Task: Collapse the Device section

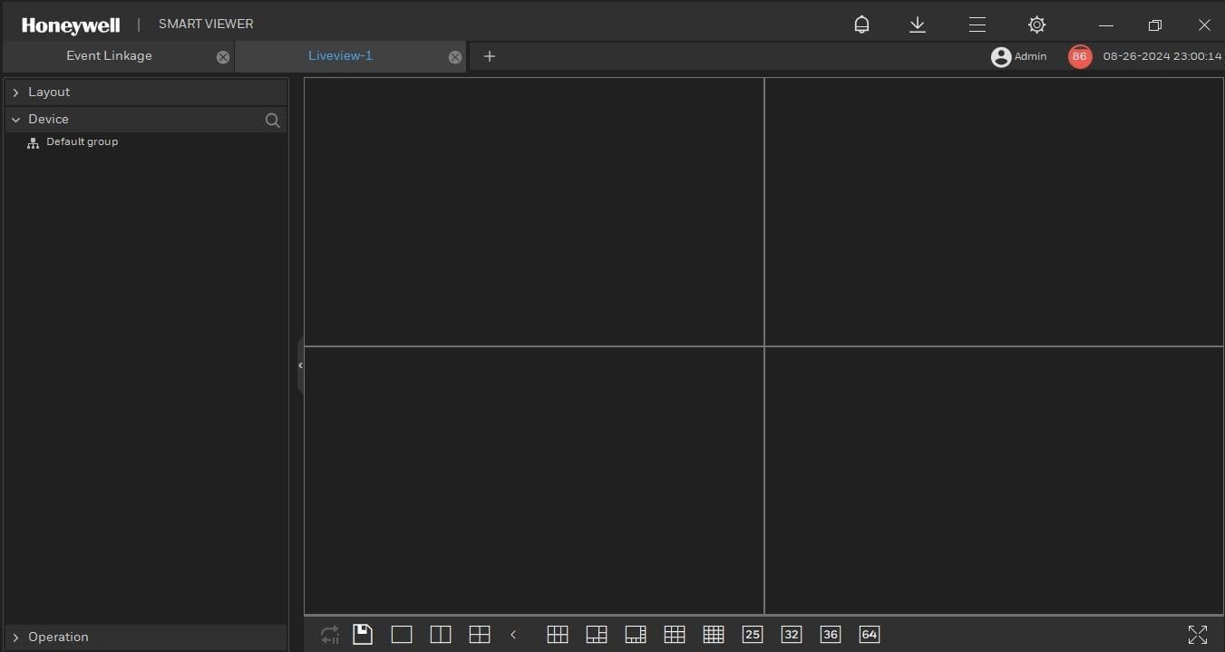Action: coord(48,119)
